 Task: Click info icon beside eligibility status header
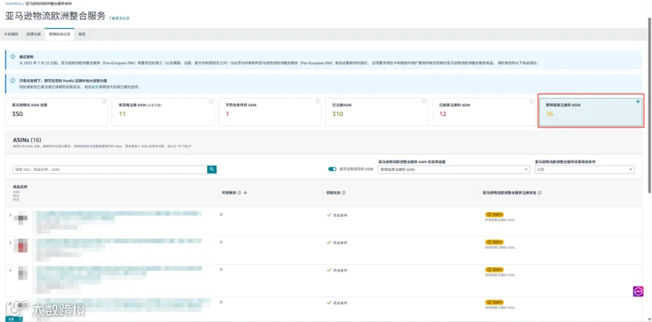[344, 193]
